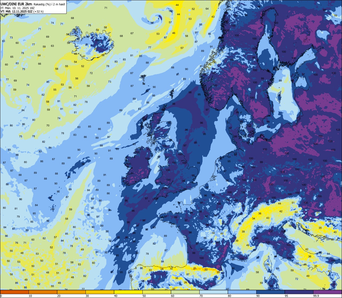Click the legend tick label 90
The height and width of the screenshot is (298, 342).
tap(258, 296)
